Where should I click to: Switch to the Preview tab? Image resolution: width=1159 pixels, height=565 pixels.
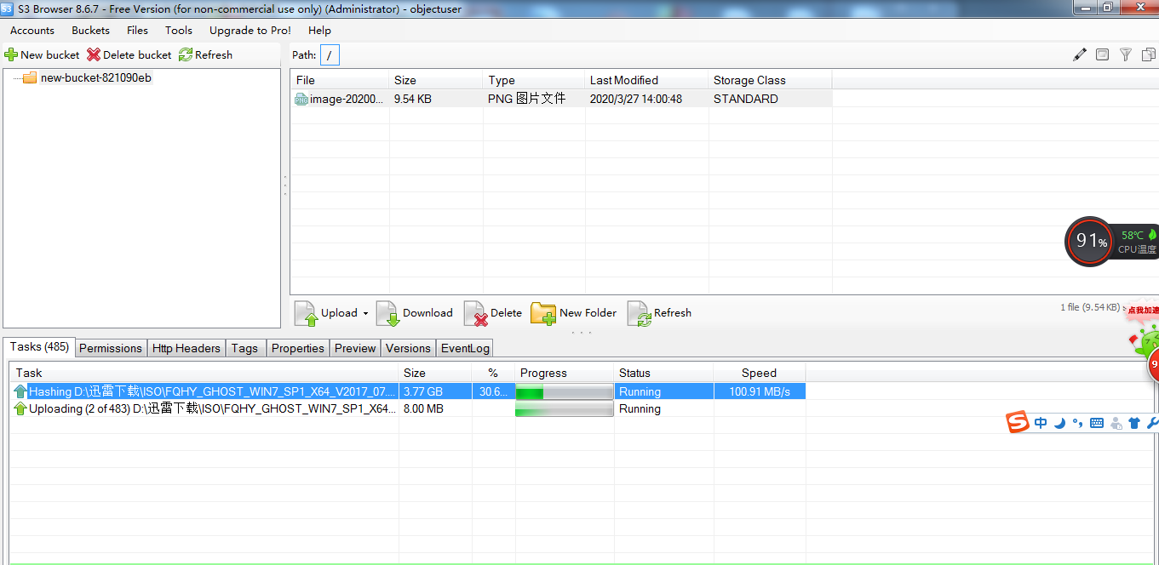pyautogui.click(x=355, y=348)
